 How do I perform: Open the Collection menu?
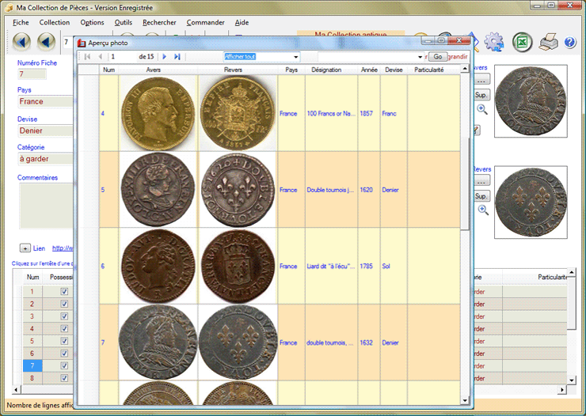(55, 22)
